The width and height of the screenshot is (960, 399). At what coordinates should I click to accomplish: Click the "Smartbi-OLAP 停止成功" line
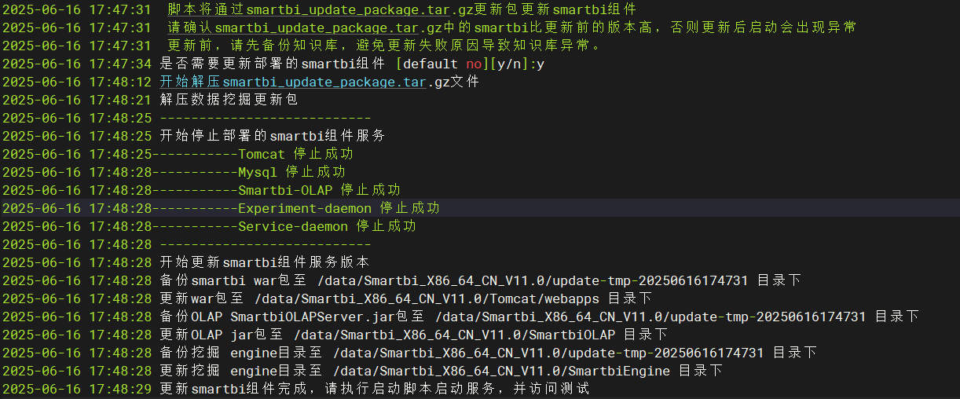coord(319,190)
